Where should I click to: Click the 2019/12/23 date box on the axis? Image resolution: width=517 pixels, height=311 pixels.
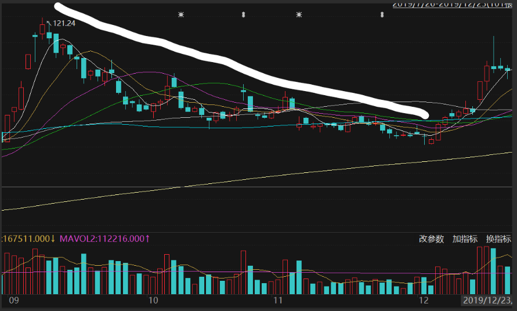tap(487, 301)
